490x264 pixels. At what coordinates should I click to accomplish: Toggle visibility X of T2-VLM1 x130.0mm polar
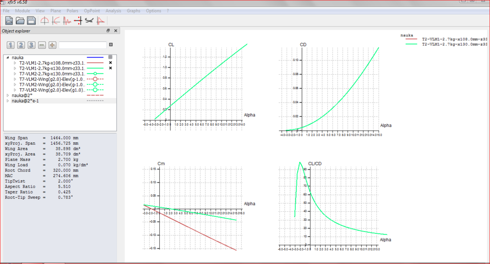[111, 68]
